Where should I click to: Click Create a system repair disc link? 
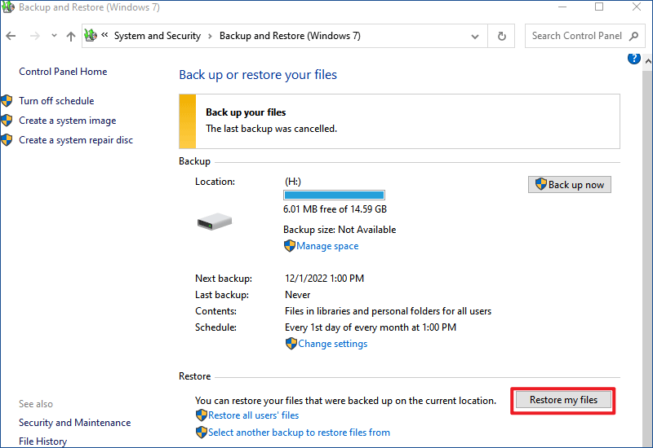point(76,140)
